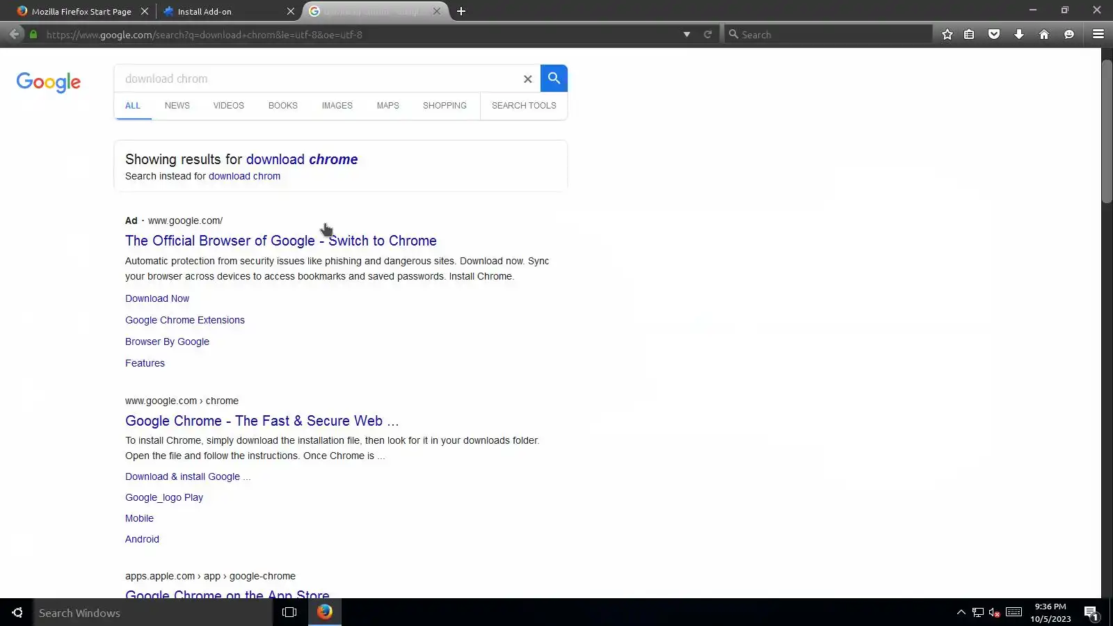Screen dimensions: 1113x626
Task: Open Google Chrome Extensions sitelink
Action: tap(185, 320)
